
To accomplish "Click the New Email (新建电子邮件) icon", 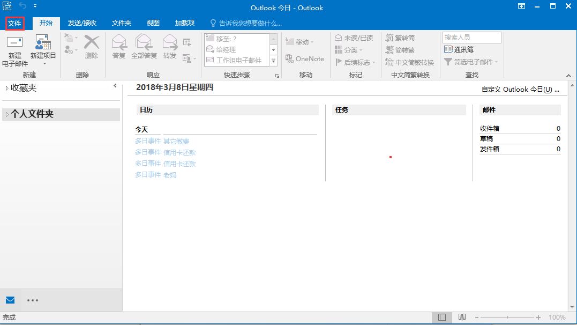I will tap(14, 42).
